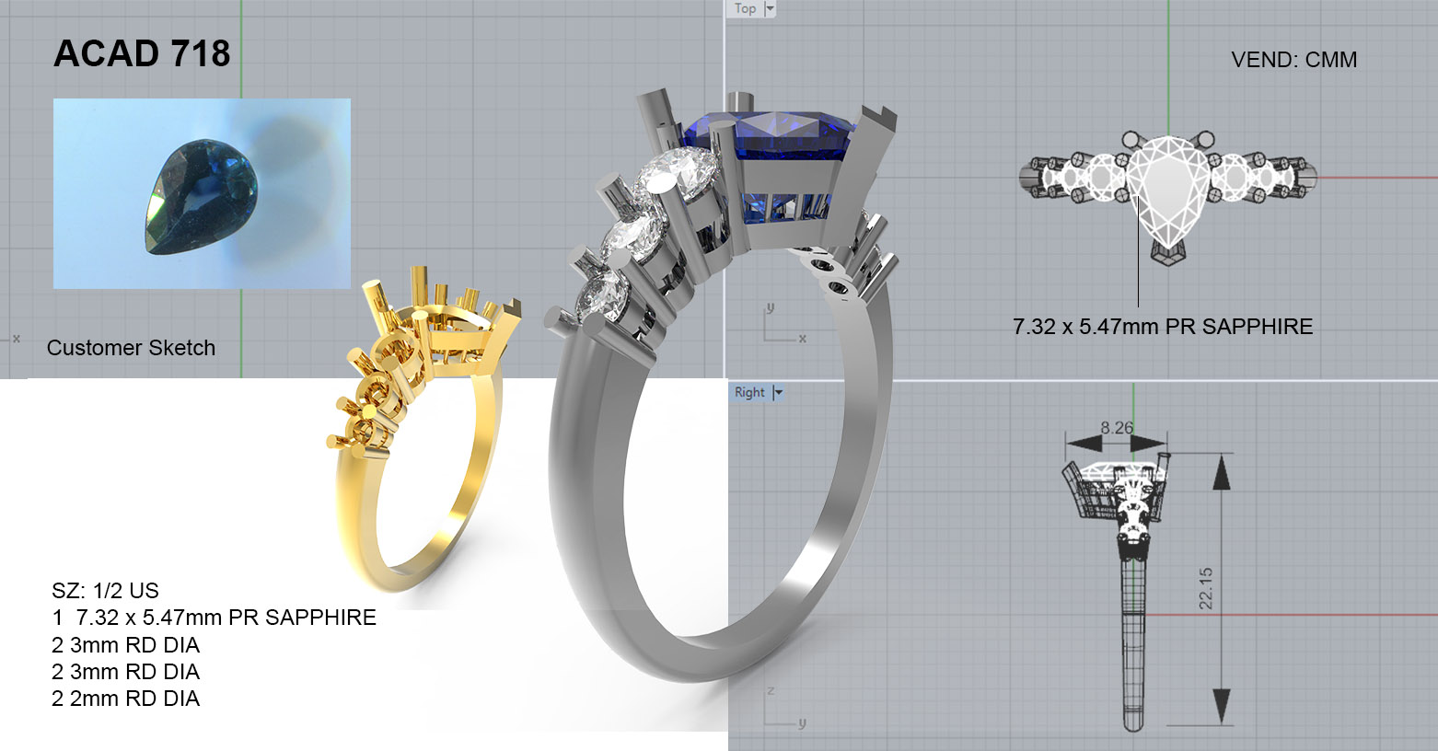Click the "VEND: CMM" label
This screenshot has height=751, width=1438.
point(1293,60)
